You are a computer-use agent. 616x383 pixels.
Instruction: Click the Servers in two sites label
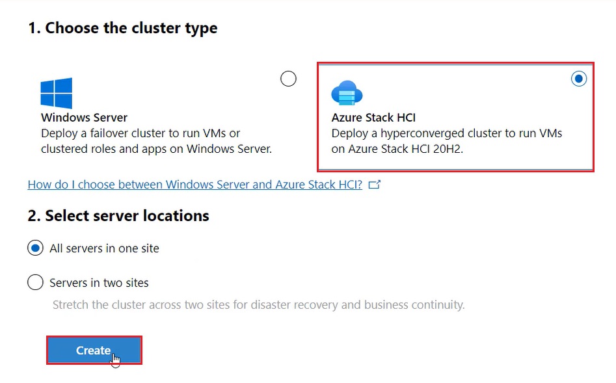[x=98, y=282]
